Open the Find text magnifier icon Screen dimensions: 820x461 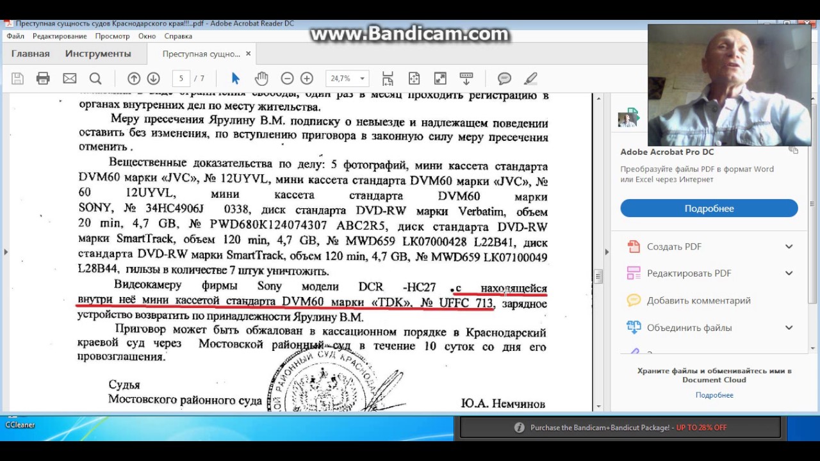[x=95, y=78]
